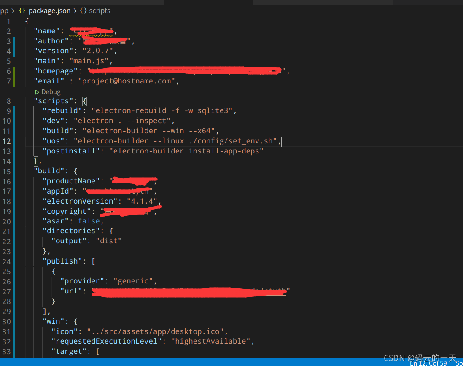463x366 pixels.
Task: Click line number 15 in gutter
Action: coord(6,172)
